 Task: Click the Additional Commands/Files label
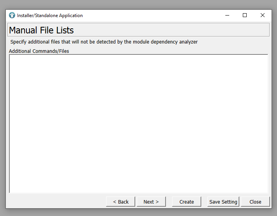(39, 51)
